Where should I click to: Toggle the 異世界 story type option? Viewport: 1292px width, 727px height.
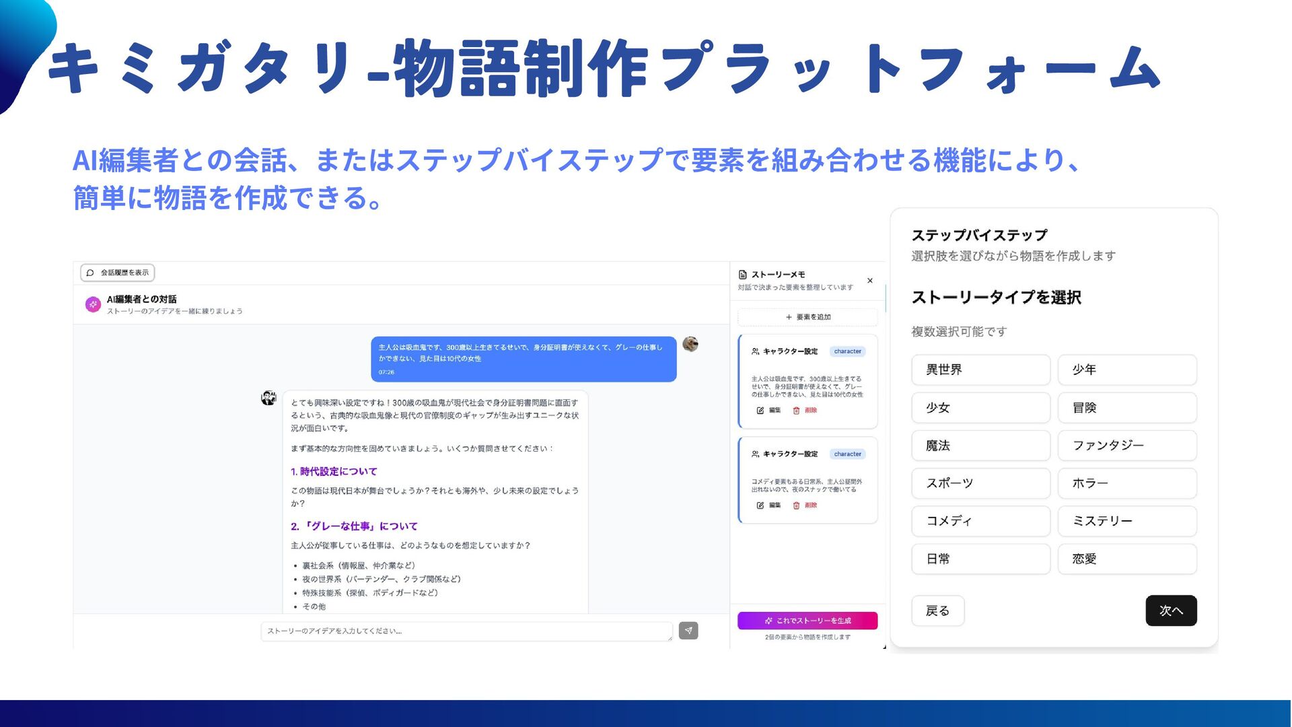click(x=980, y=370)
